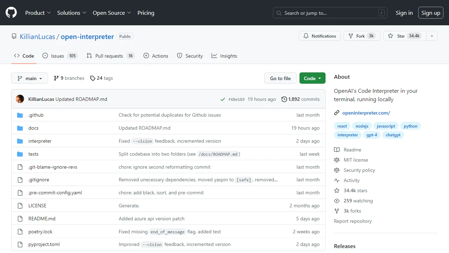449x253 pixels.
Task: Switch to the Actions tab
Action: point(156,56)
